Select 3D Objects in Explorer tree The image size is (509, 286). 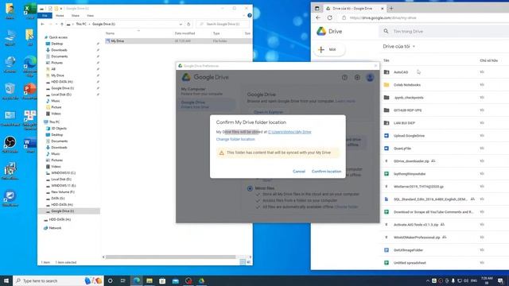58,129
